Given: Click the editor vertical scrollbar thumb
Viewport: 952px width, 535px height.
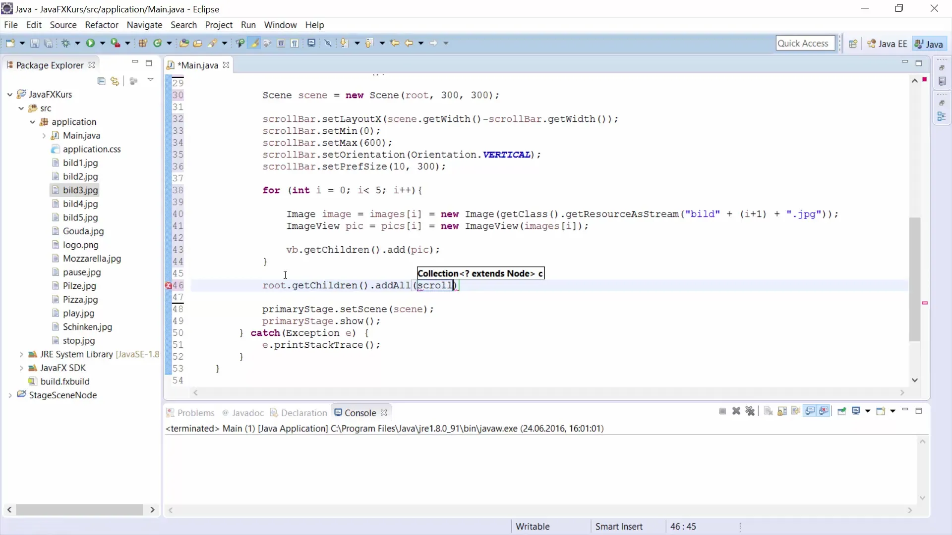Looking at the screenshot, I should pyautogui.click(x=914, y=279).
